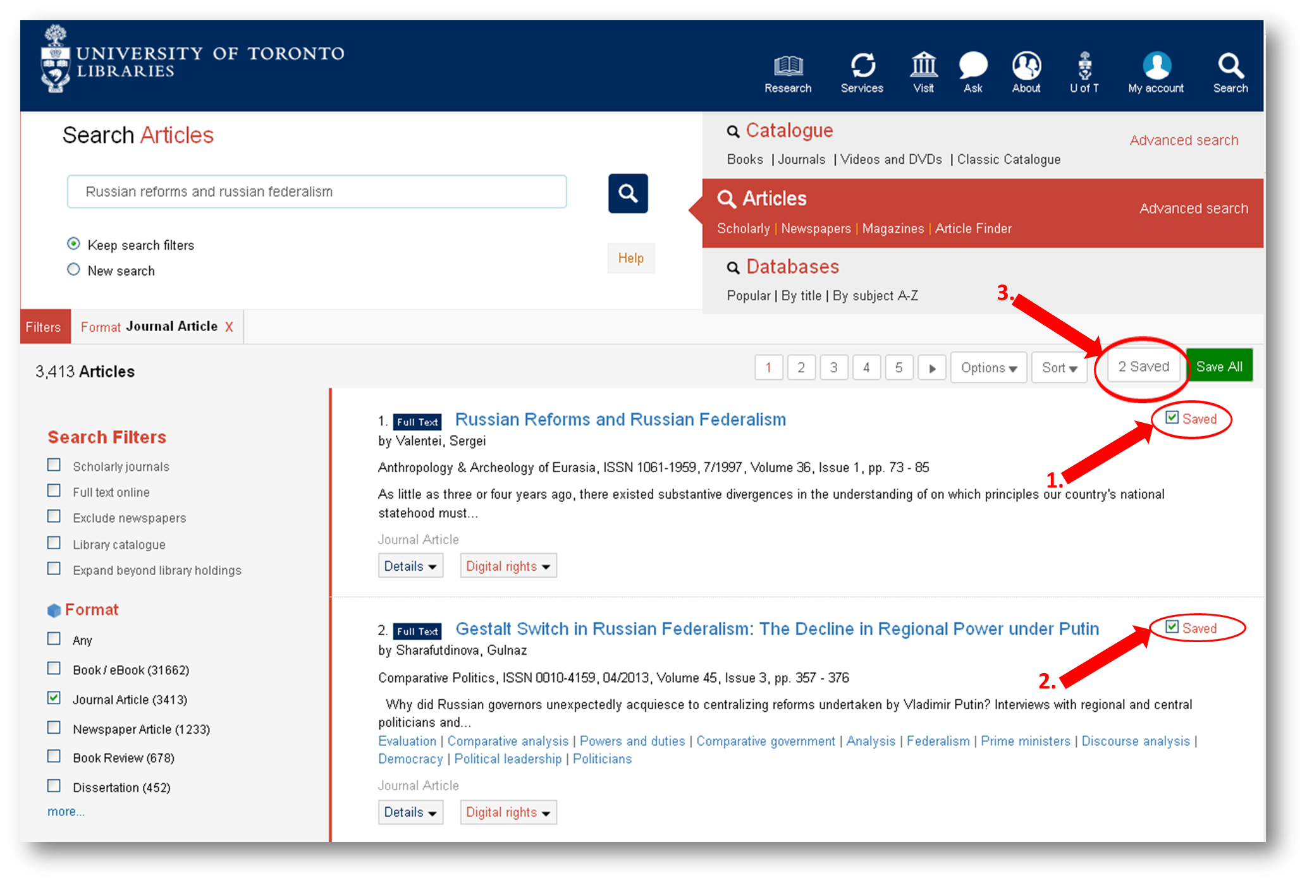Click the Services refresh-arrows icon
The width and height of the screenshot is (1307, 883).
pyautogui.click(x=862, y=66)
